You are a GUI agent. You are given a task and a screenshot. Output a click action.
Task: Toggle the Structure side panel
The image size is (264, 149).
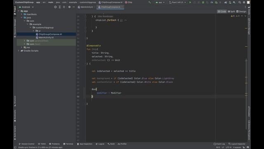pos(15,101)
